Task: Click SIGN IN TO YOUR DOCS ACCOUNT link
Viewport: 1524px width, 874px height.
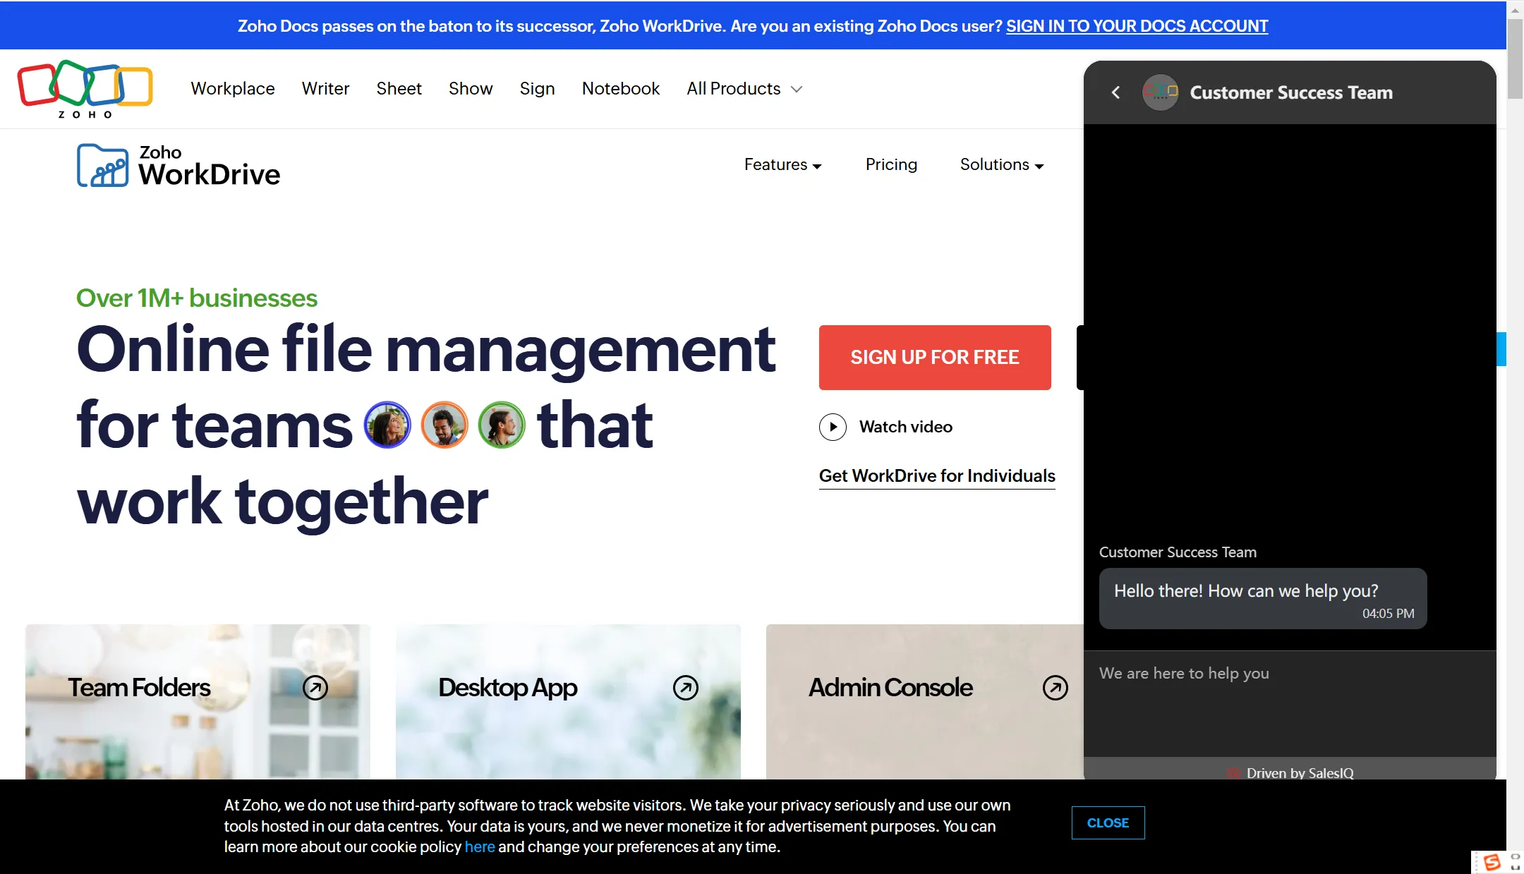Action: pos(1137,26)
